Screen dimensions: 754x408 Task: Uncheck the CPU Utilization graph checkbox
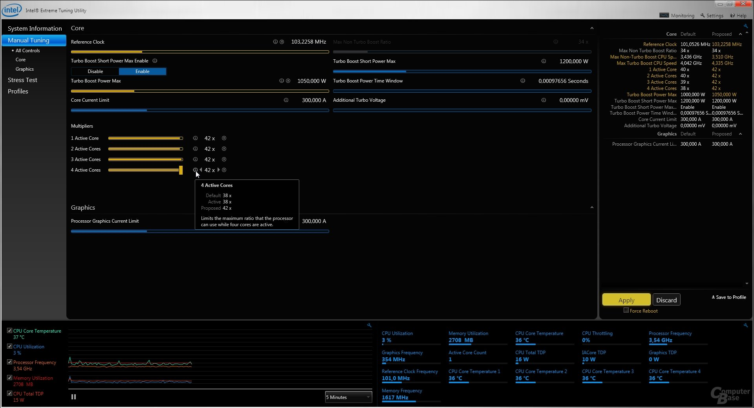click(x=10, y=346)
